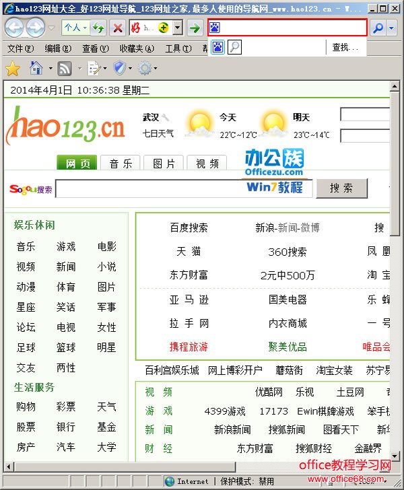The width and height of the screenshot is (404, 490).
Task: Open the 聚美优品 link
Action: (288, 347)
